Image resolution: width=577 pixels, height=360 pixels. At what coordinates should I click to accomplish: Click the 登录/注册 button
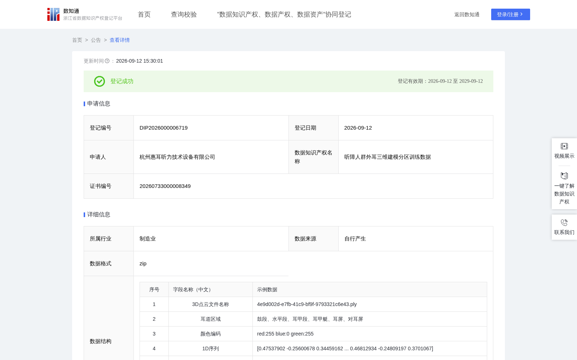click(x=511, y=14)
